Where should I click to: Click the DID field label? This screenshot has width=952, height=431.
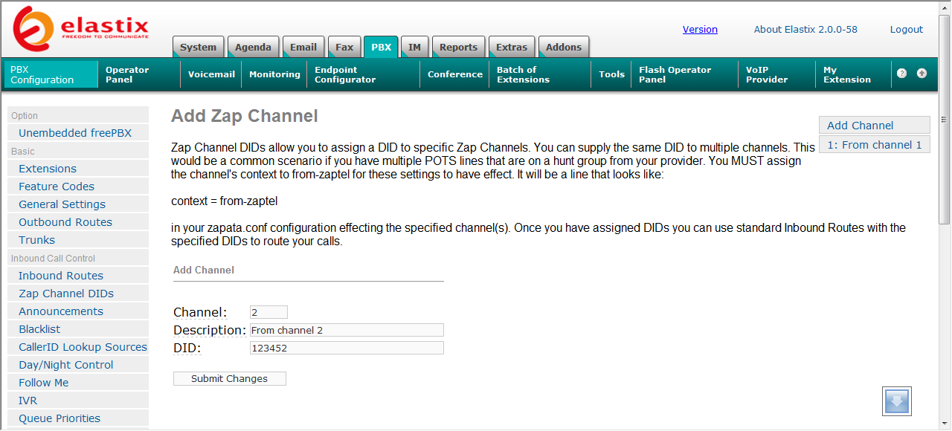pos(187,348)
